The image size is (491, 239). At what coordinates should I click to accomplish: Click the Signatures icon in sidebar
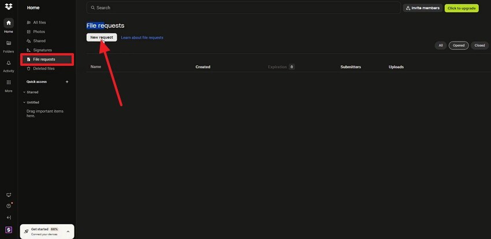tap(29, 50)
